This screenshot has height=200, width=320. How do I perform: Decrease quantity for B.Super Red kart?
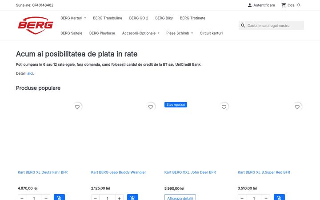[x=242, y=197]
